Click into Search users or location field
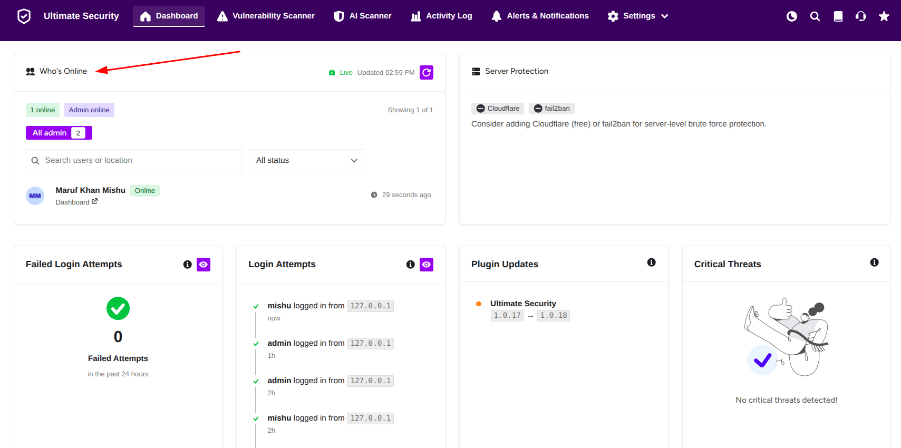 click(134, 161)
